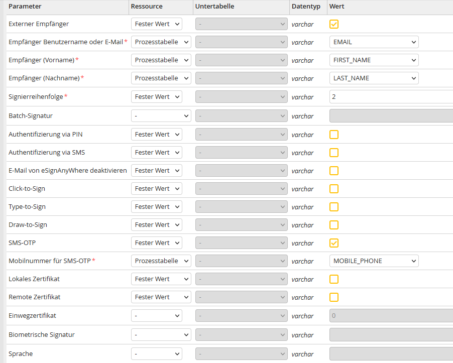
Task: Check the Remote Zertifikat checkbox
Action: click(x=334, y=297)
